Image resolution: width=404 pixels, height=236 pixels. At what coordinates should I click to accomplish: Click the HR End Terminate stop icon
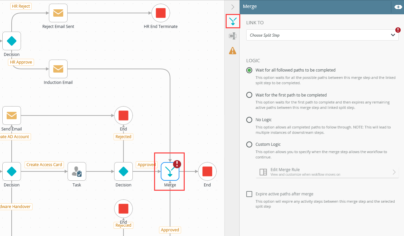161,13
